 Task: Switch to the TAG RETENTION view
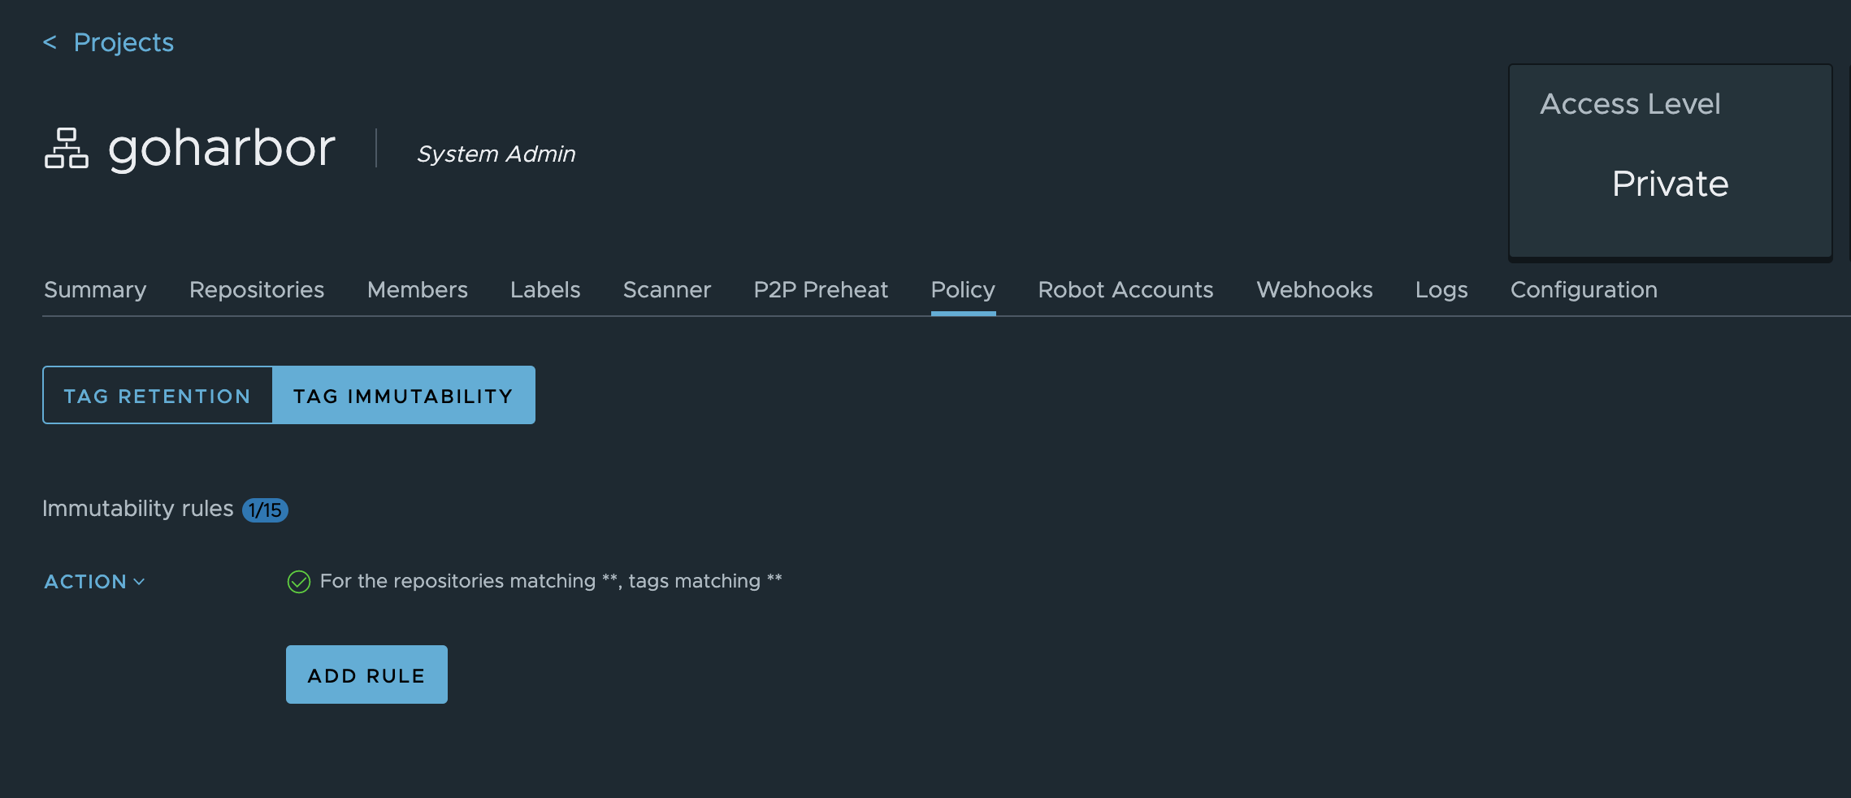pos(158,396)
